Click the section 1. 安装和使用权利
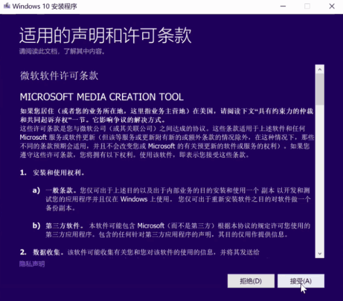This screenshot has width=343, height=301. (x=52, y=172)
